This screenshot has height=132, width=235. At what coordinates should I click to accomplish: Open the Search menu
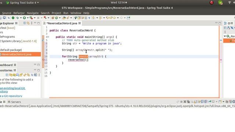pyautogui.click(x=45, y=13)
